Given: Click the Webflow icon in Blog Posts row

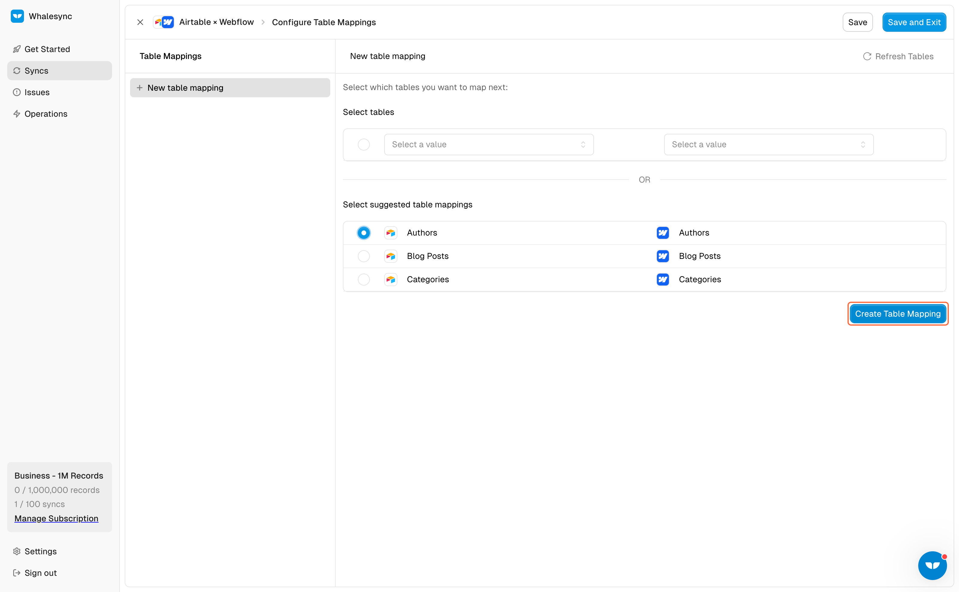Looking at the screenshot, I should [663, 256].
